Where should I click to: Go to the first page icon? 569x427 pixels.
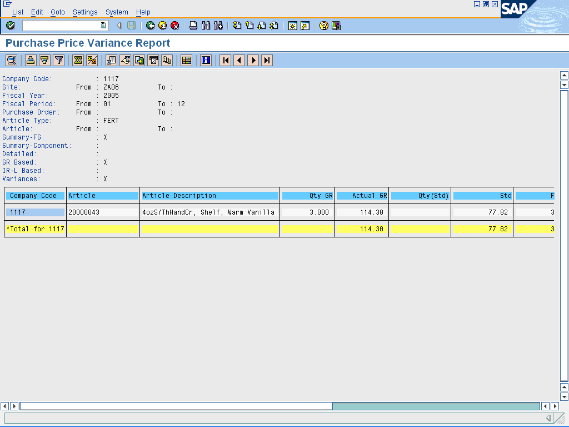[x=237, y=26]
